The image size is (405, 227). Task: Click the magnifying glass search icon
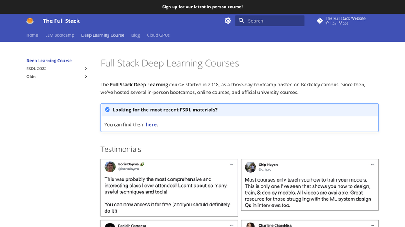coord(242,21)
